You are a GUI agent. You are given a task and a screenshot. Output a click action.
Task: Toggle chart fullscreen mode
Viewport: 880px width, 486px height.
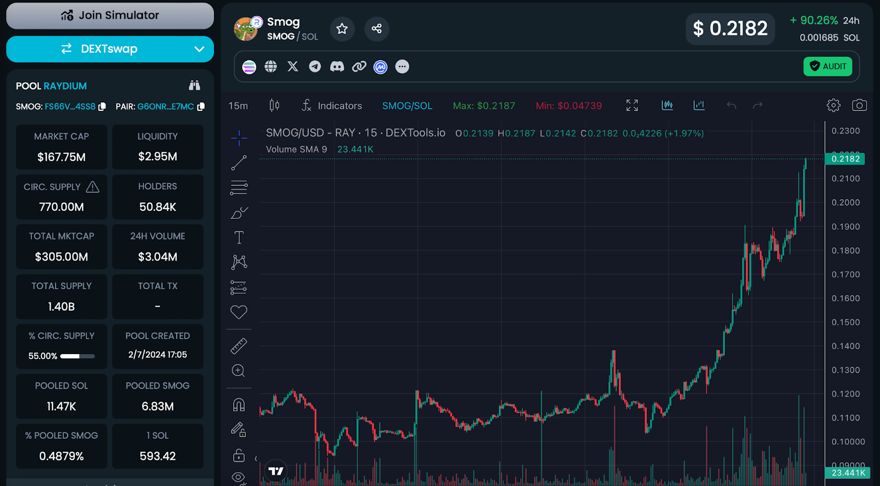632,105
